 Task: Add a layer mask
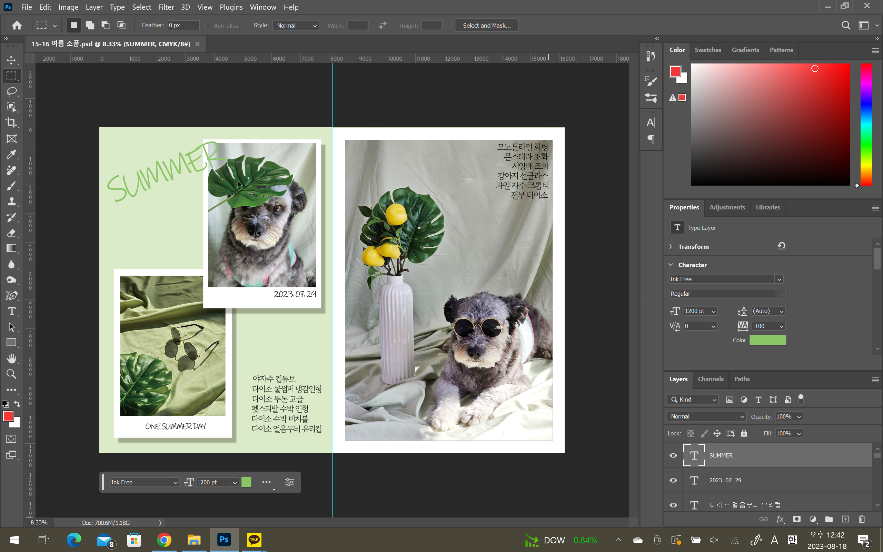(x=796, y=519)
